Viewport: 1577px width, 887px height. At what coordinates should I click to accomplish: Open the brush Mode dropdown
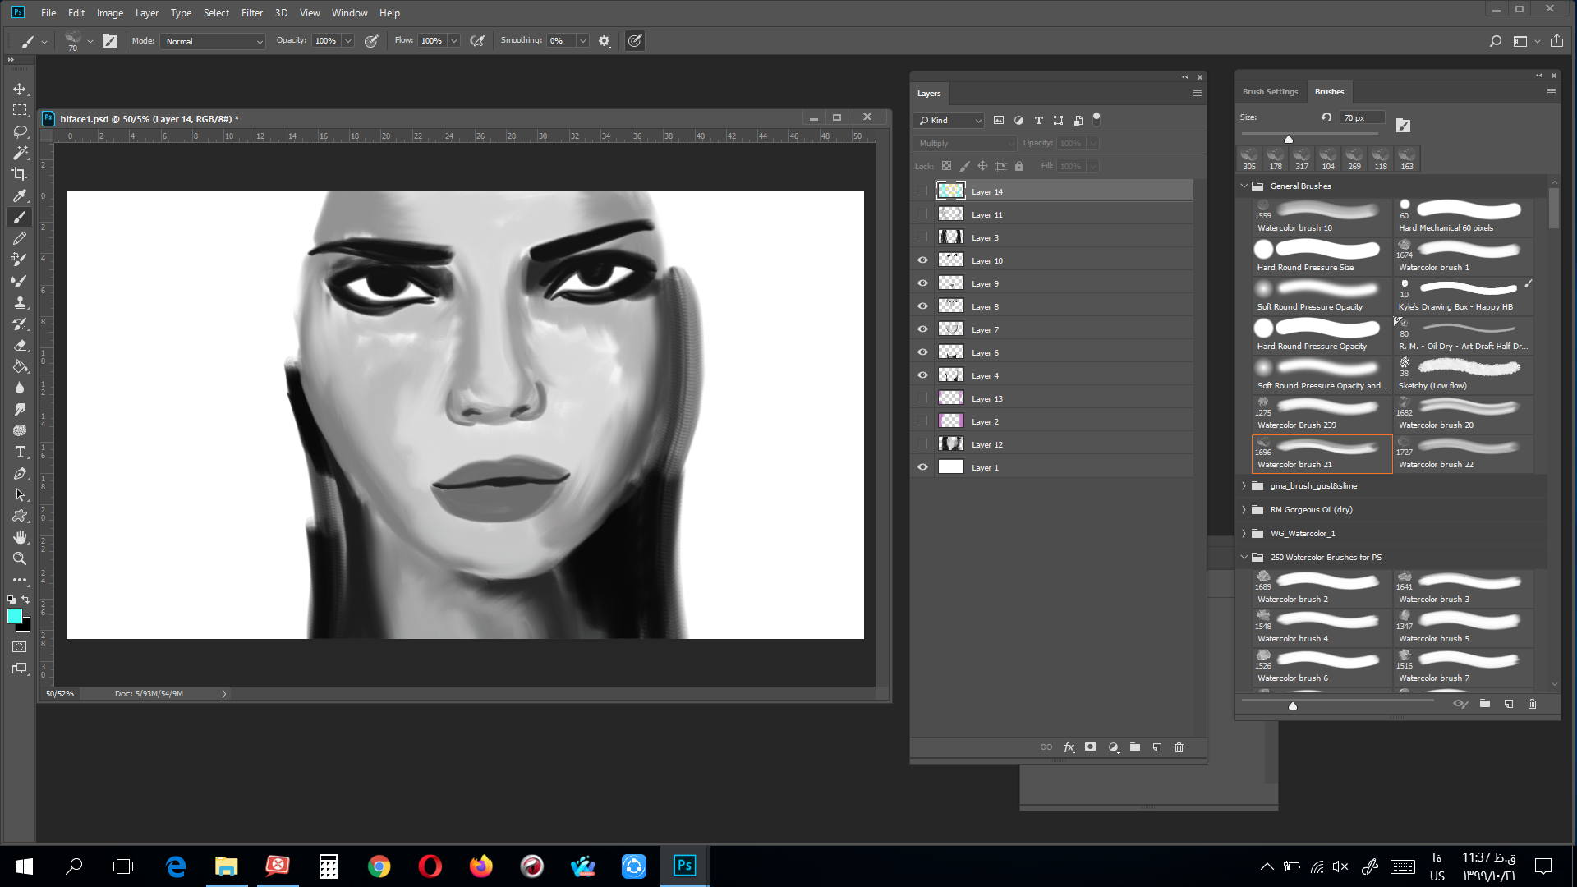coord(213,41)
